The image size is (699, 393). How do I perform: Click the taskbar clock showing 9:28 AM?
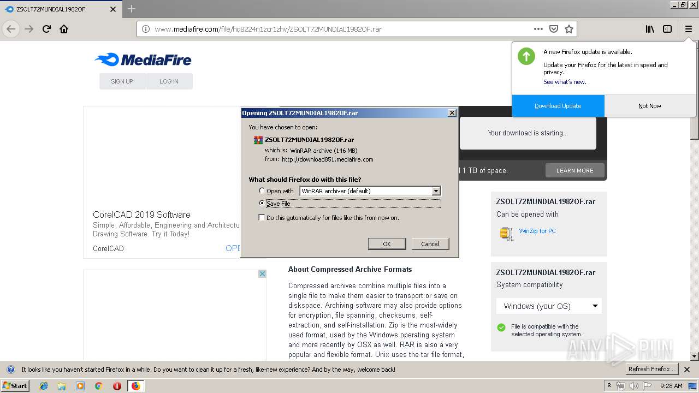[671, 386]
